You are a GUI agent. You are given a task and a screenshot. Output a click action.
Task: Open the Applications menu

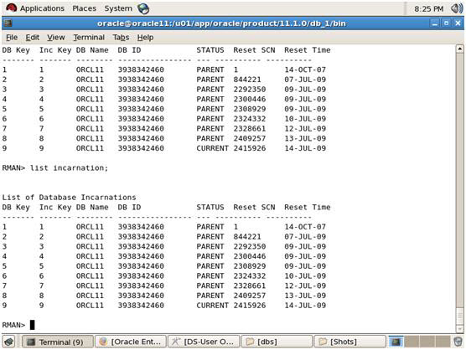(x=42, y=8)
